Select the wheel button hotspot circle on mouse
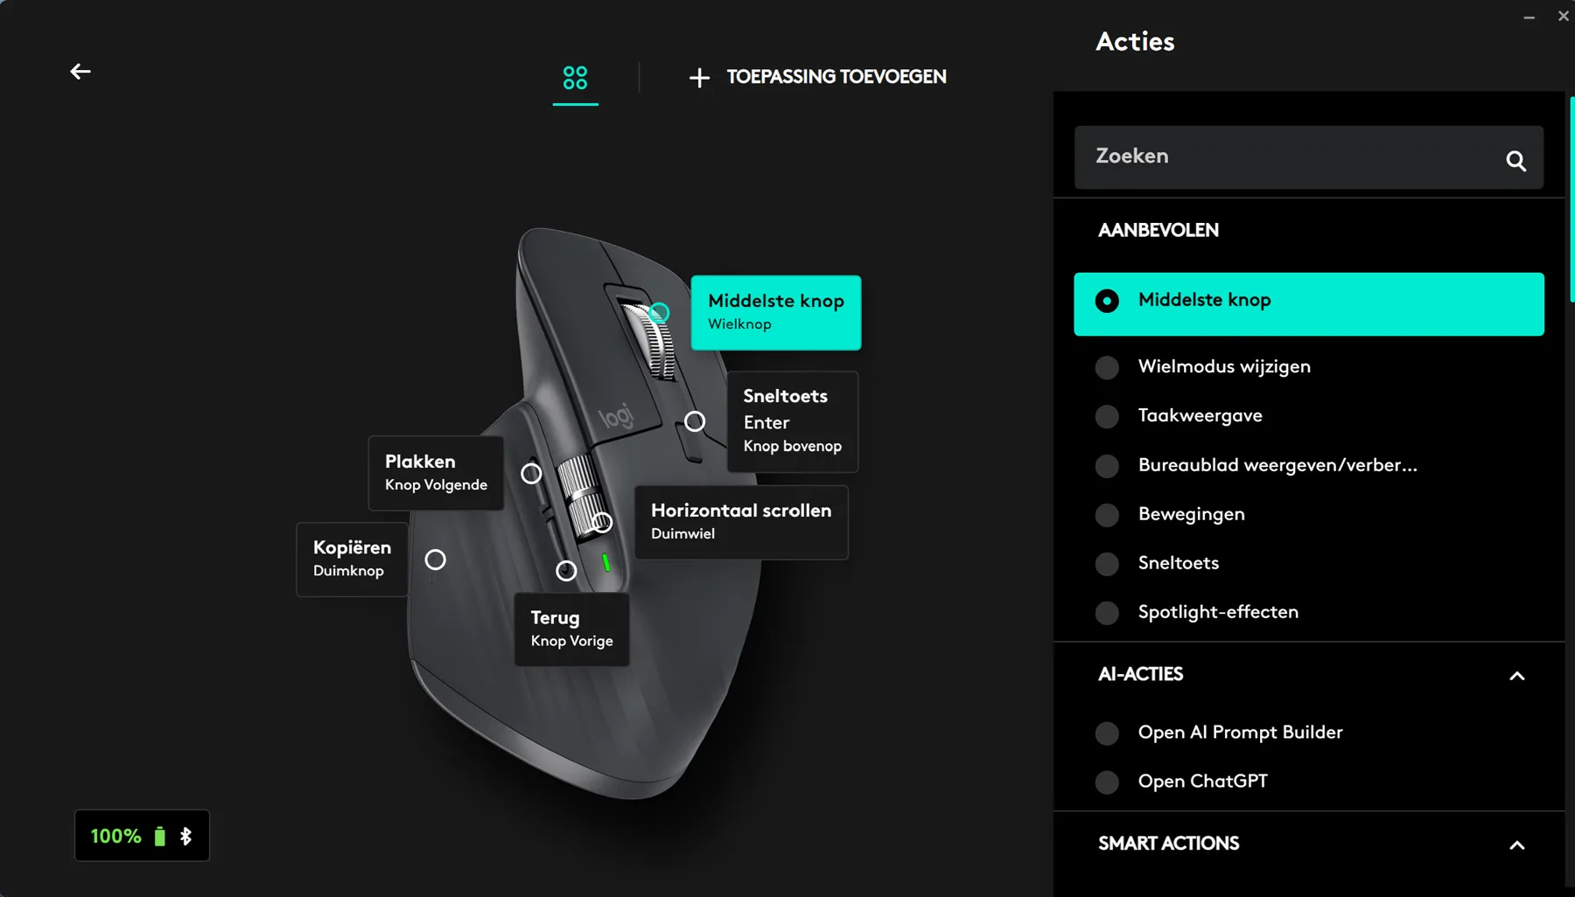 (659, 312)
